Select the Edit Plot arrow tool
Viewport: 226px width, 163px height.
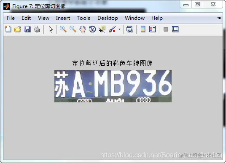click(x=51, y=29)
